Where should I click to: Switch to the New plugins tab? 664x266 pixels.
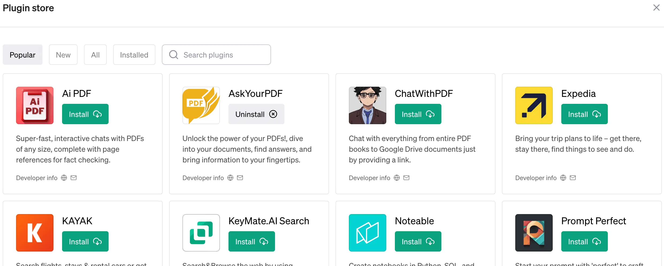pos(63,55)
